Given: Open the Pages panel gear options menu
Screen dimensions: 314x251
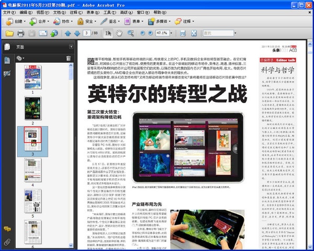Looking at the screenshot, I should coord(21,58).
